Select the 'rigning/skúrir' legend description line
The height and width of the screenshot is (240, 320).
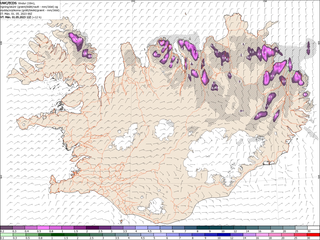pos(29,6)
